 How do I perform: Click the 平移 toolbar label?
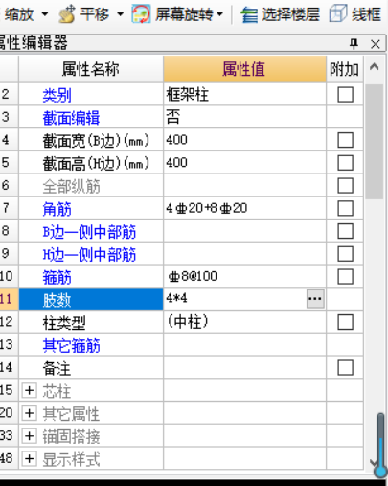pos(95,14)
